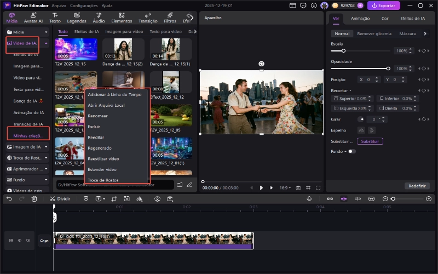Toggle the Fundo switch
This screenshot has width=438, height=274.
(351, 151)
